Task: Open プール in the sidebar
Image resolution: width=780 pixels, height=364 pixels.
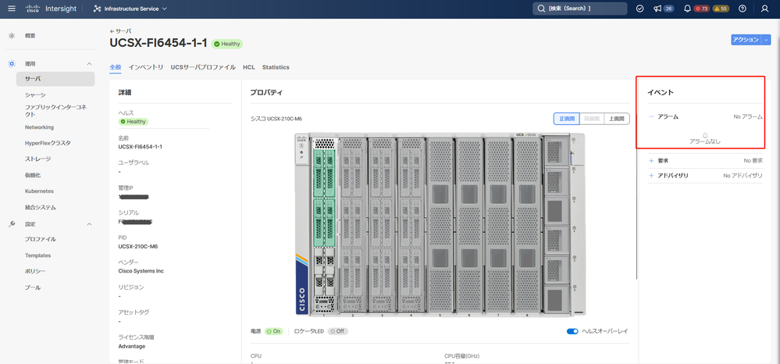Action: 33,287
